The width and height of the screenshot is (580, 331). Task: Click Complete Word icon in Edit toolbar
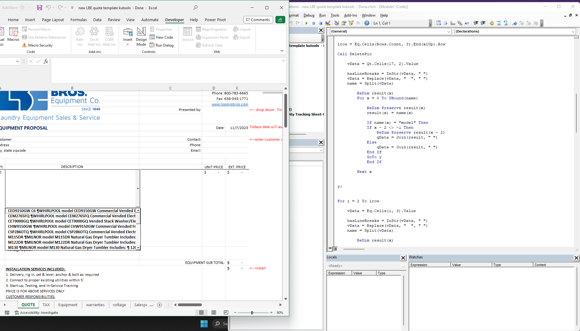[x=467, y=23]
